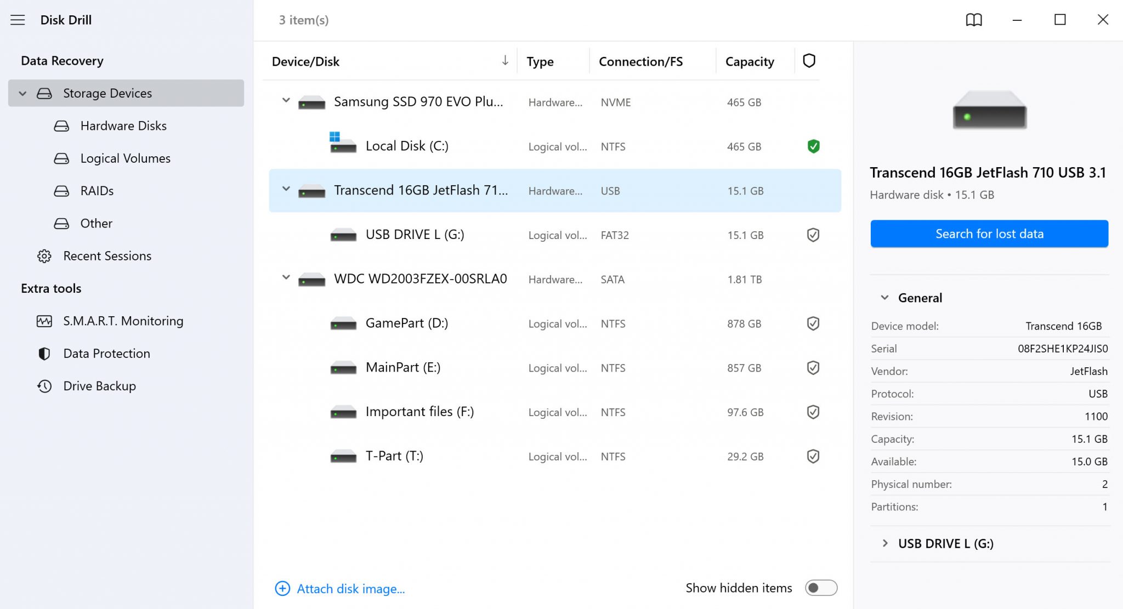Viewport: 1123px width, 609px height.
Task: Enable Show hidden items
Action: tap(821, 588)
